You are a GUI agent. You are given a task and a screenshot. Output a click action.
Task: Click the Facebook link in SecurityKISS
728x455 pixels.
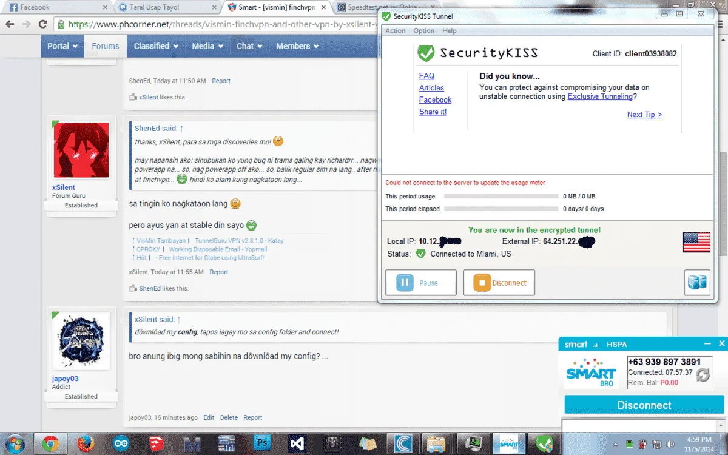pyautogui.click(x=435, y=100)
